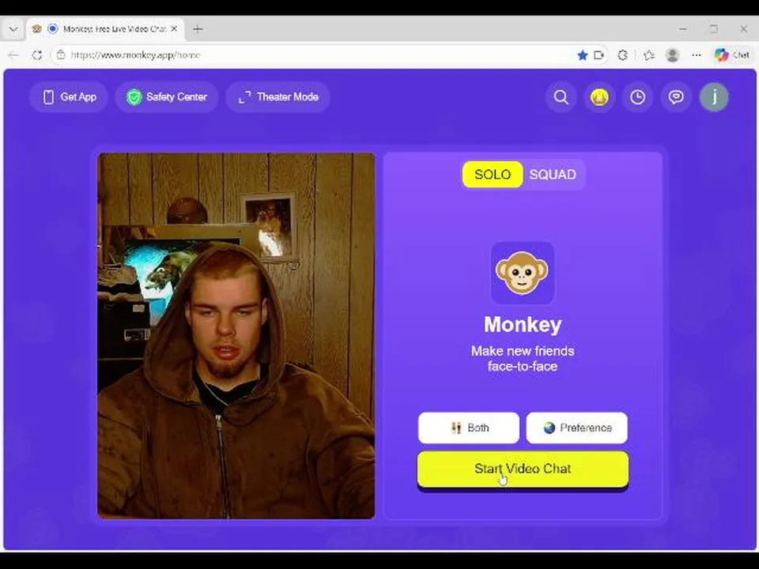Expand the tab actions chevron
The image size is (759, 569).
[x=13, y=29]
